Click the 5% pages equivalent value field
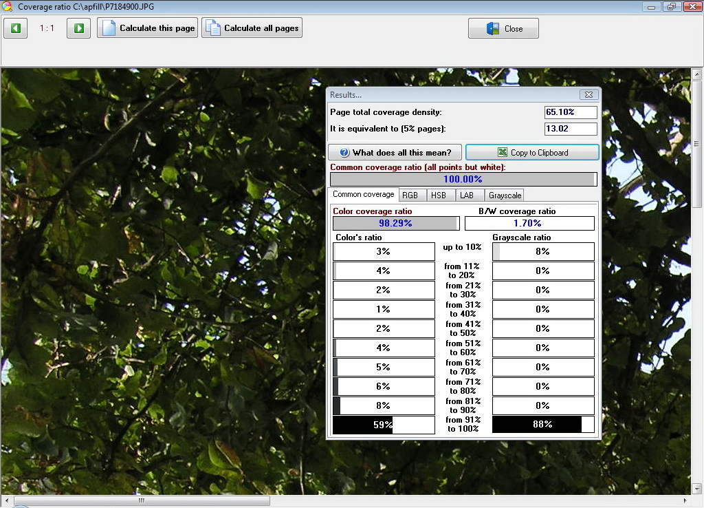This screenshot has height=508, width=704. (x=571, y=129)
